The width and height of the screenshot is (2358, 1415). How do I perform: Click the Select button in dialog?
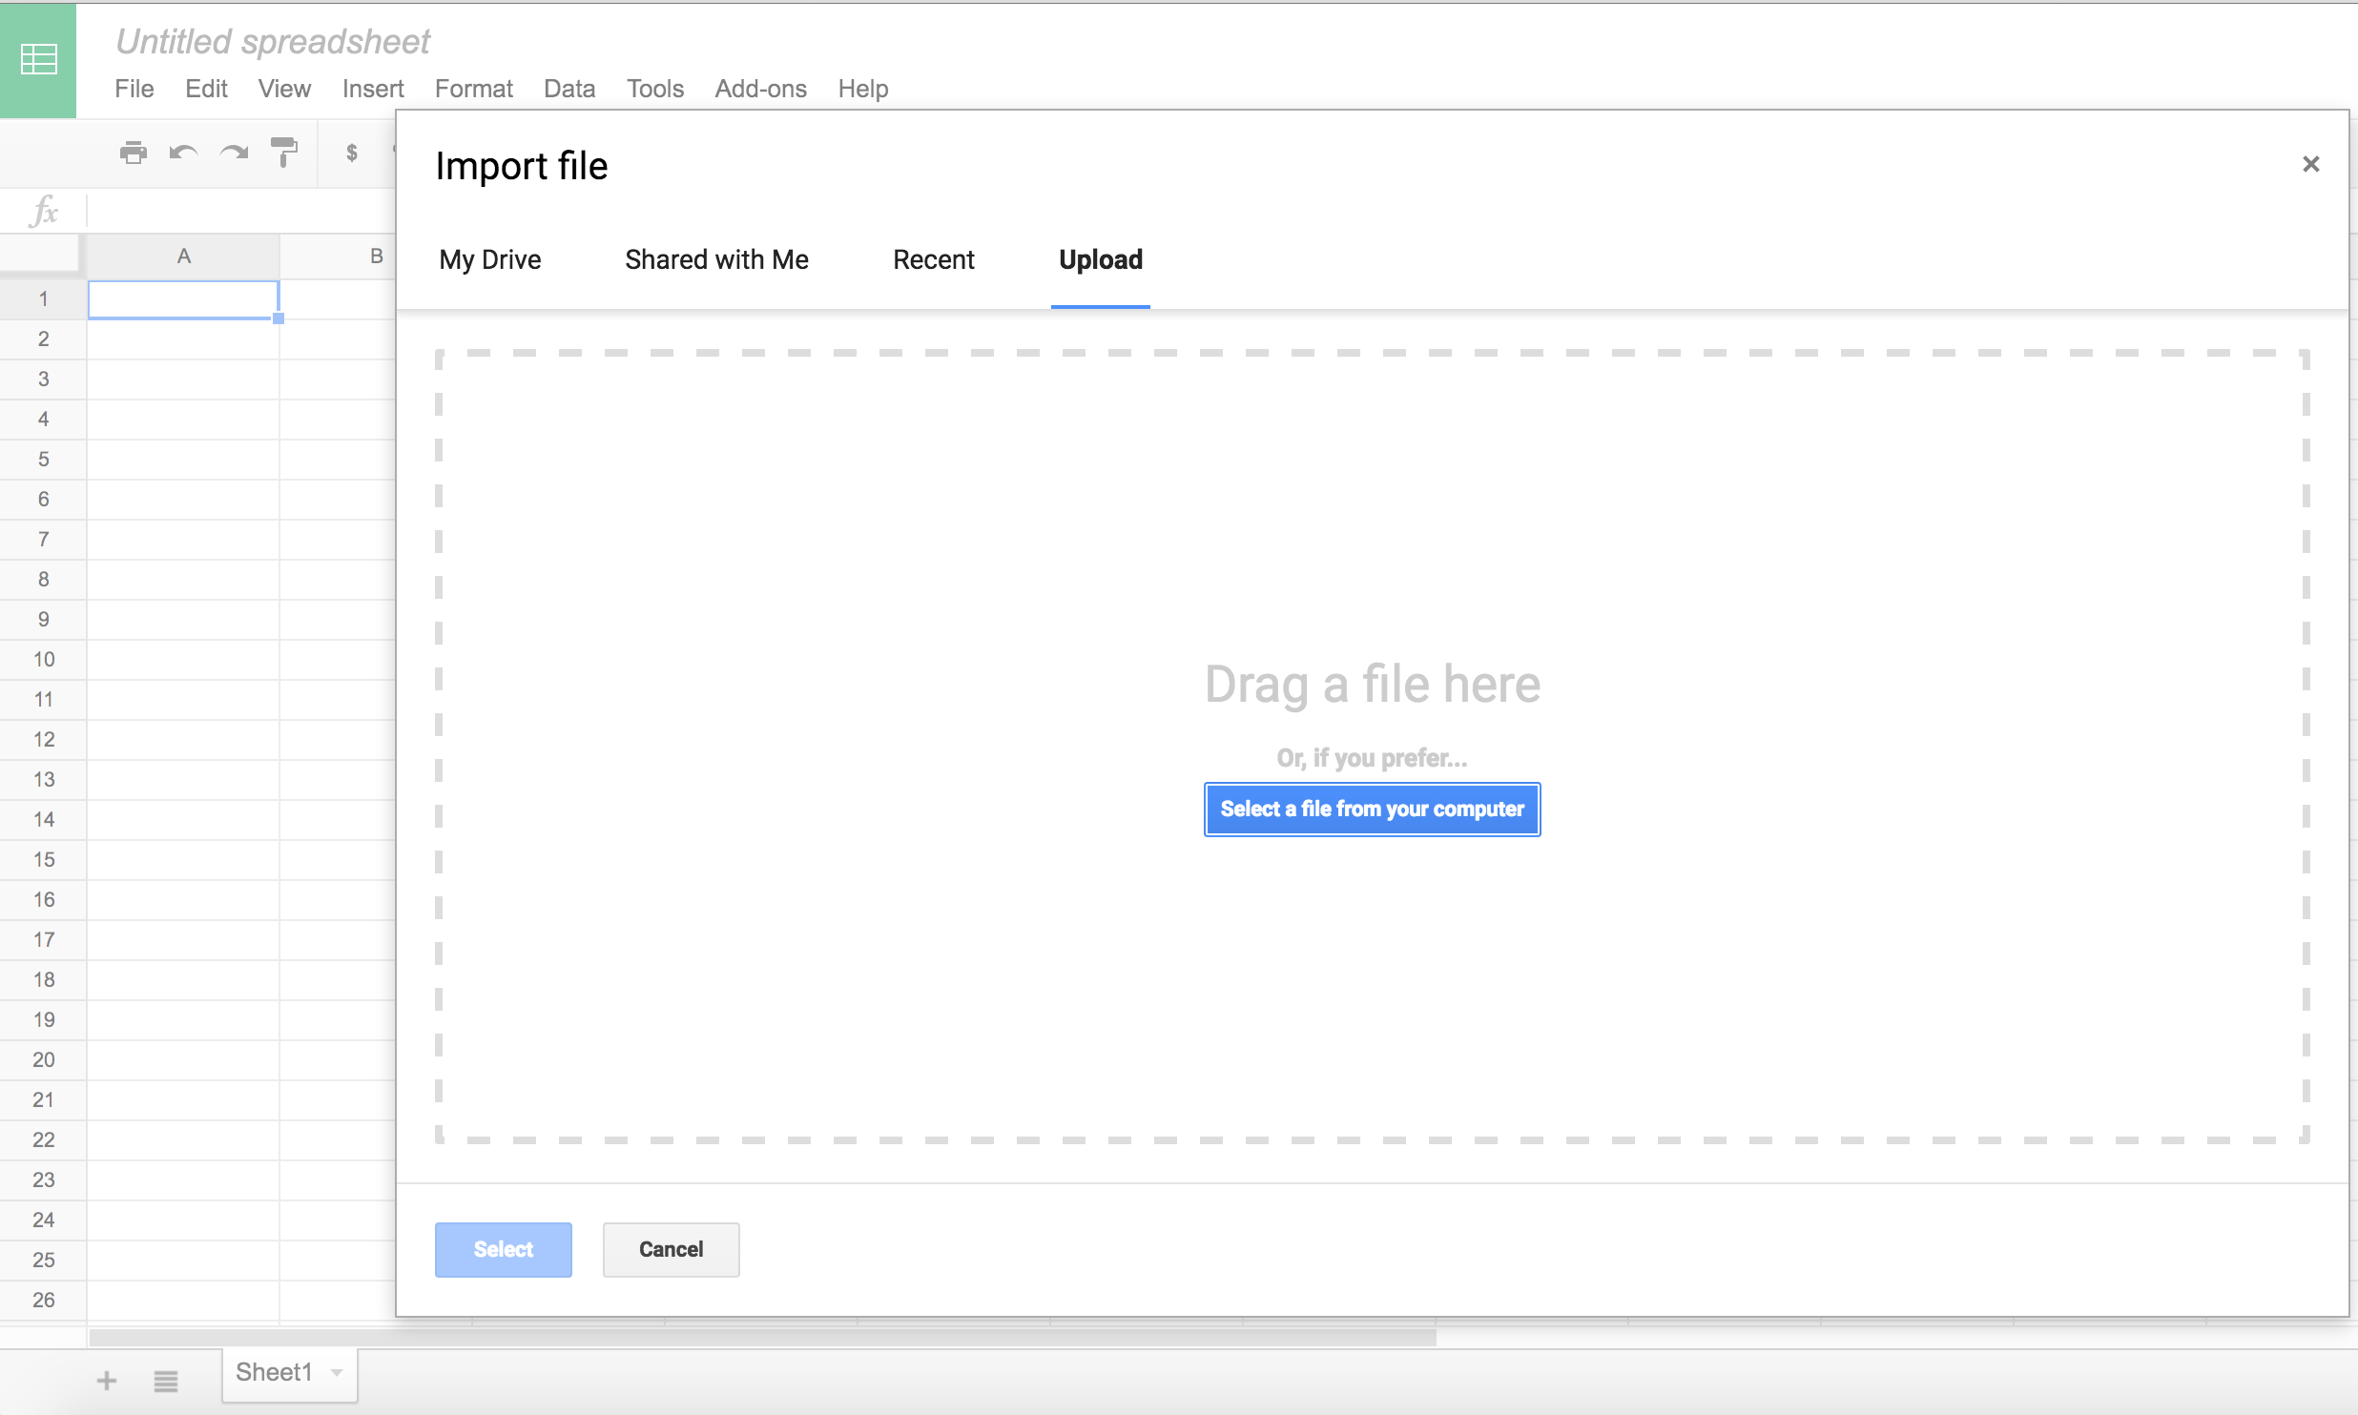click(504, 1249)
